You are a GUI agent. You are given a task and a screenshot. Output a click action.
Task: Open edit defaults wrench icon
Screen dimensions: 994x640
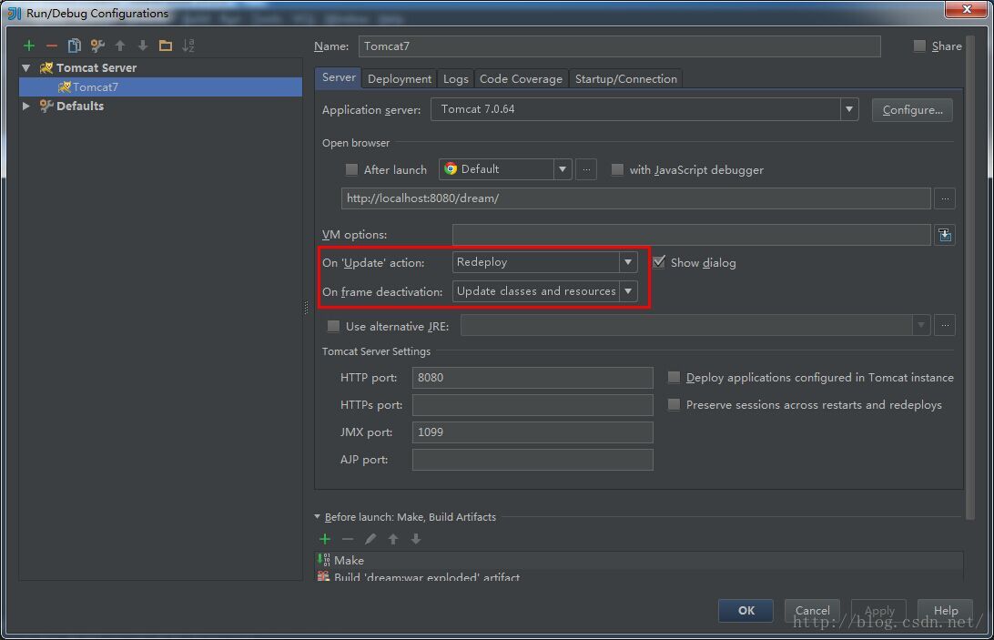(x=97, y=46)
